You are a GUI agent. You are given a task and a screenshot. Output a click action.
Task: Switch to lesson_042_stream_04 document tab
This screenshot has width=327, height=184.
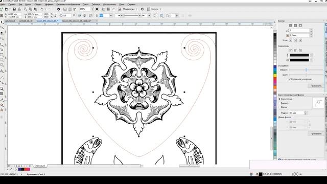(x=77, y=21)
